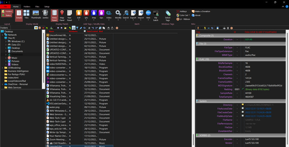Open the Files ribbon tab
The height and width of the screenshot is (147, 289).
point(37,6)
